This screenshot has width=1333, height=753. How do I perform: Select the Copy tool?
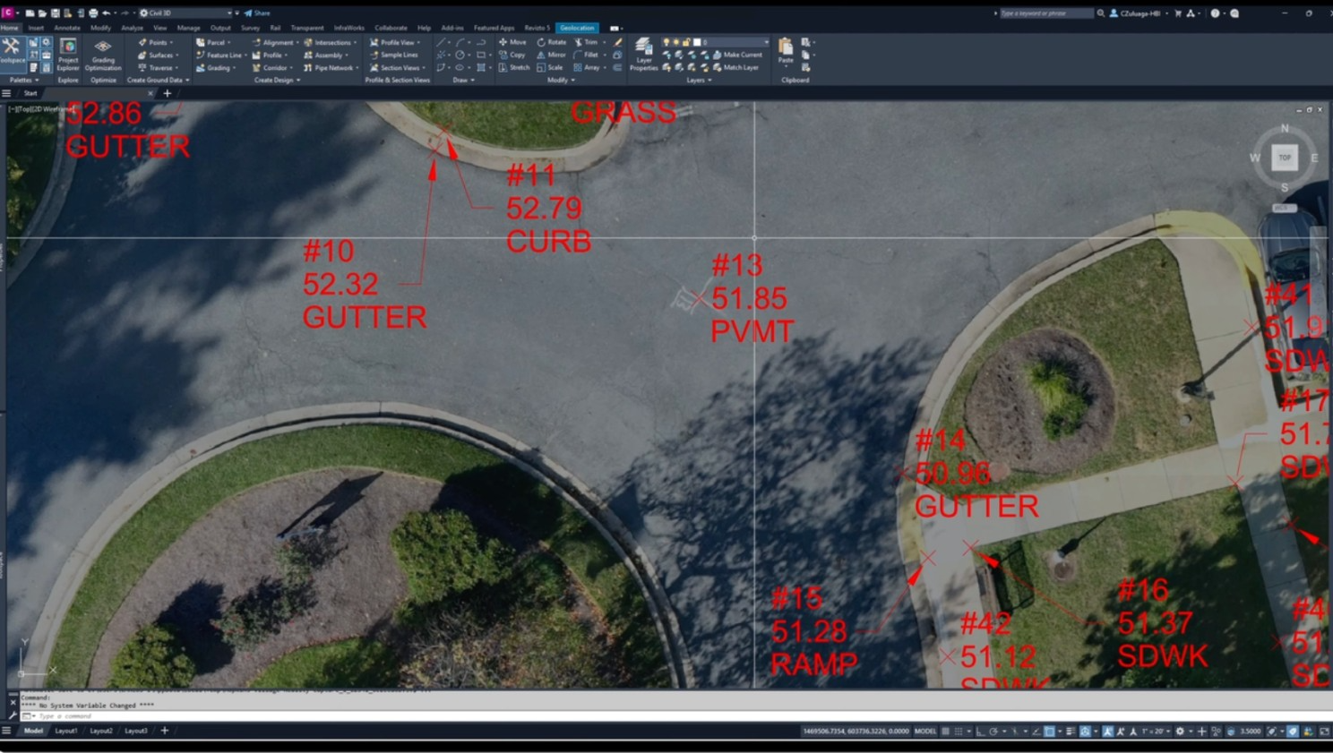coord(512,55)
